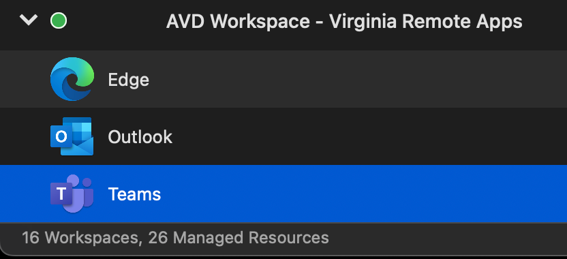Open the Edge browser icon
This screenshot has width=567, height=259.
point(72,79)
